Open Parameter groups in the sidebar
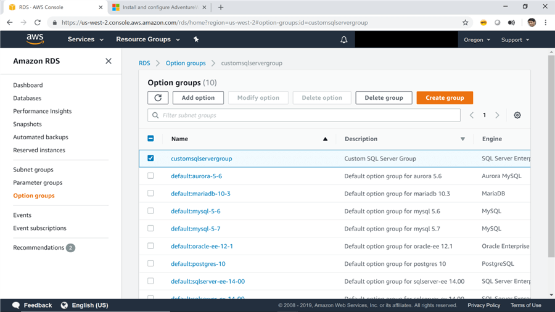Viewport: 555px width, 312px height. click(x=38, y=183)
